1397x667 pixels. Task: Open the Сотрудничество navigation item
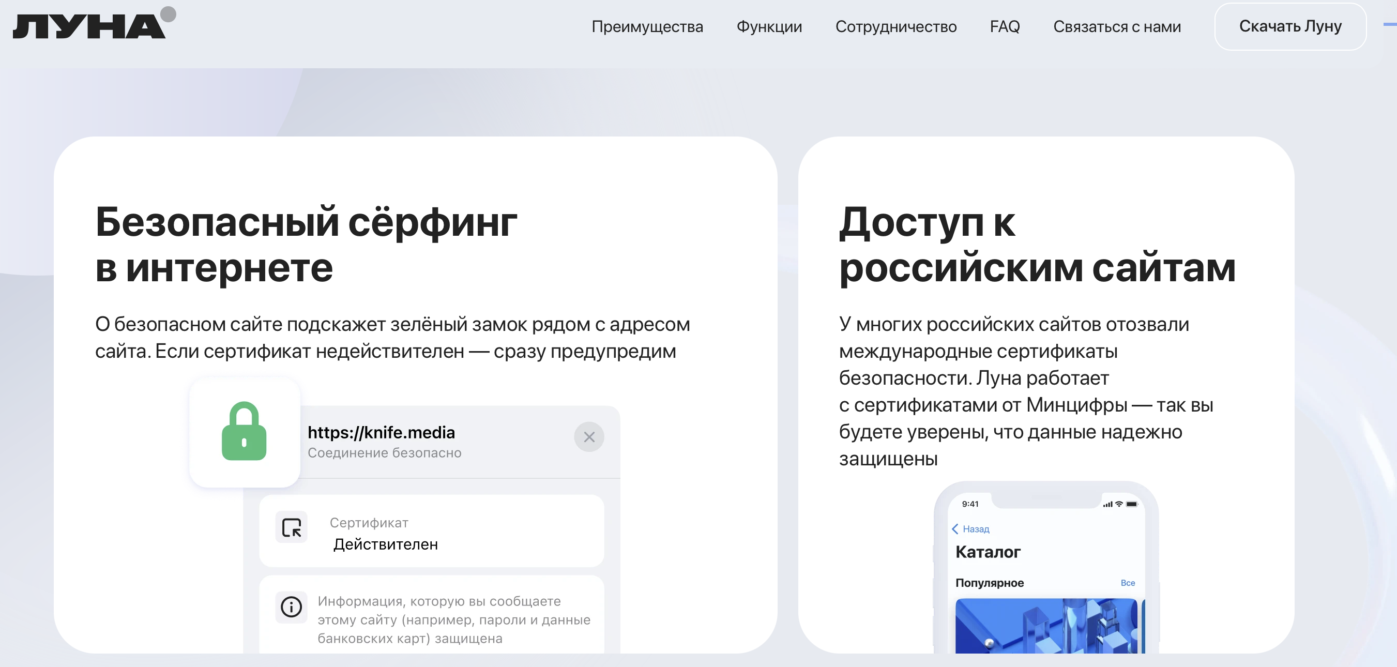coord(897,26)
